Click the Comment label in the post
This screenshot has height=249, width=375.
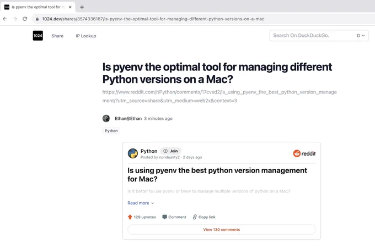[177, 217]
